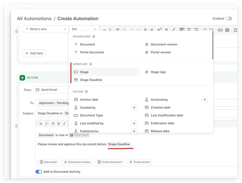Toggle Add to Document Activity switch
This screenshot has height=183, width=242.
(x=39, y=171)
